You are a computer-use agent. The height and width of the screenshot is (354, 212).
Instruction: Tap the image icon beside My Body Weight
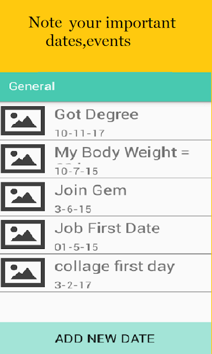point(23,159)
